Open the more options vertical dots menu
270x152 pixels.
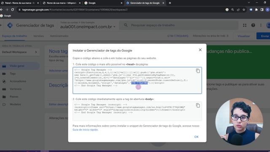pos(261,25)
